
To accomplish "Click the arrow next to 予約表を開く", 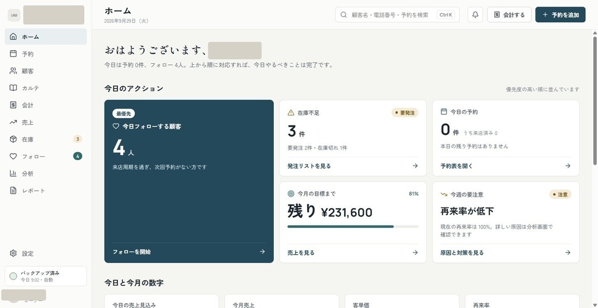I will click(x=568, y=166).
